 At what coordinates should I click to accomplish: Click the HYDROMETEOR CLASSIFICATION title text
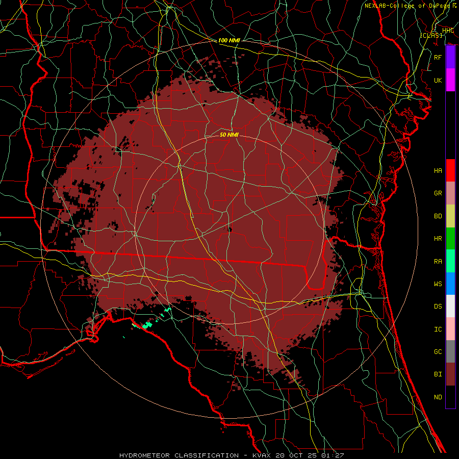pyautogui.click(x=179, y=455)
